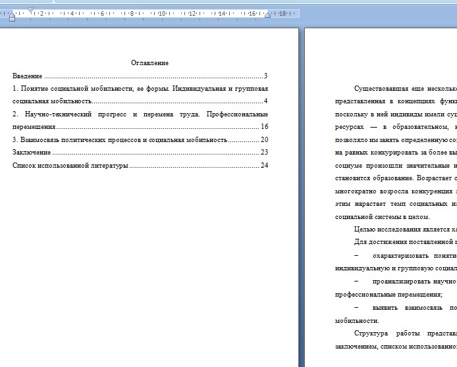Click page number 20 in contents

264,139
